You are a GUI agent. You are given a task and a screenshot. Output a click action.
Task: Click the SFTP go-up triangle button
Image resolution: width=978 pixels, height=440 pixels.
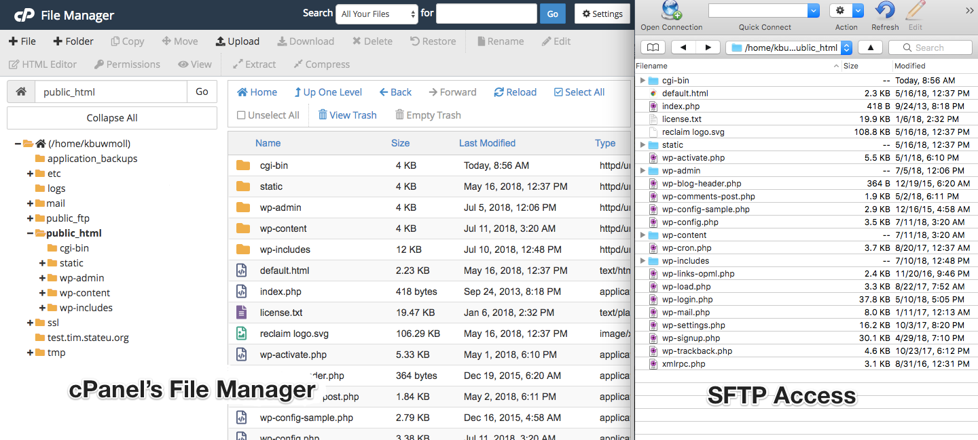[870, 47]
